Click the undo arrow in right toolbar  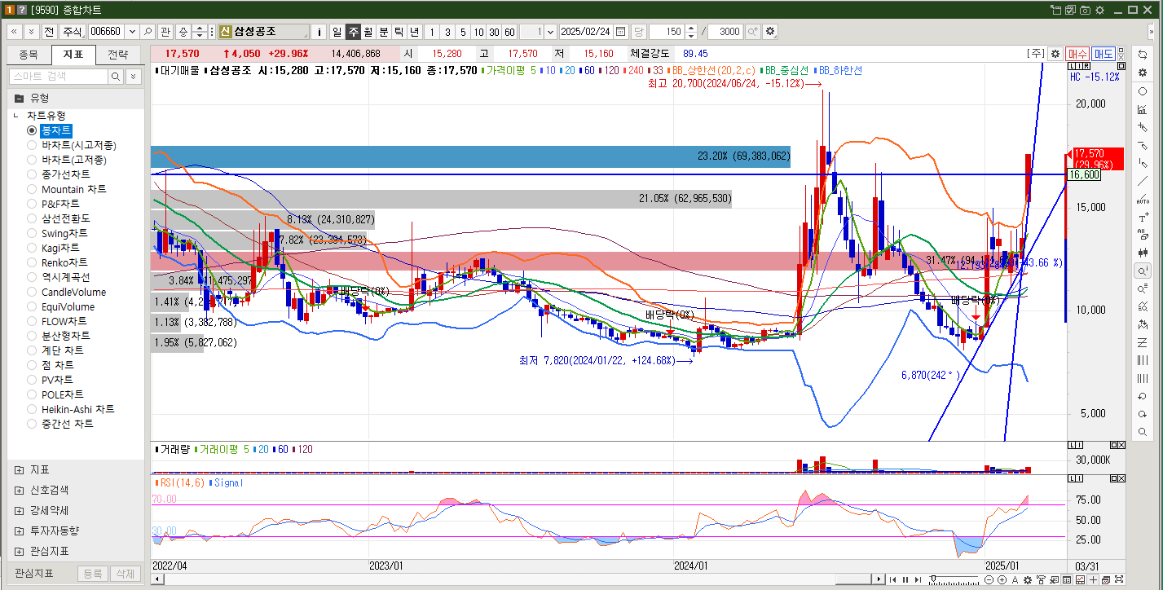(1143, 396)
